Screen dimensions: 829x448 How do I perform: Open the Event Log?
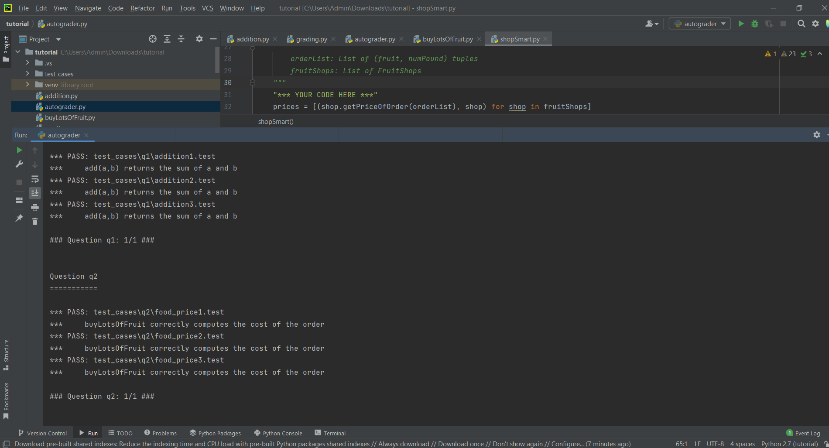pos(803,433)
